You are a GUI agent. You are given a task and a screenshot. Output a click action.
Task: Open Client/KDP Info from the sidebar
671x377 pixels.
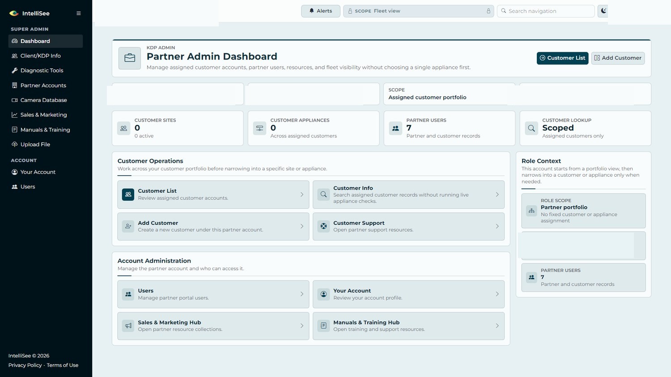pyautogui.click(x=46, y=56)
